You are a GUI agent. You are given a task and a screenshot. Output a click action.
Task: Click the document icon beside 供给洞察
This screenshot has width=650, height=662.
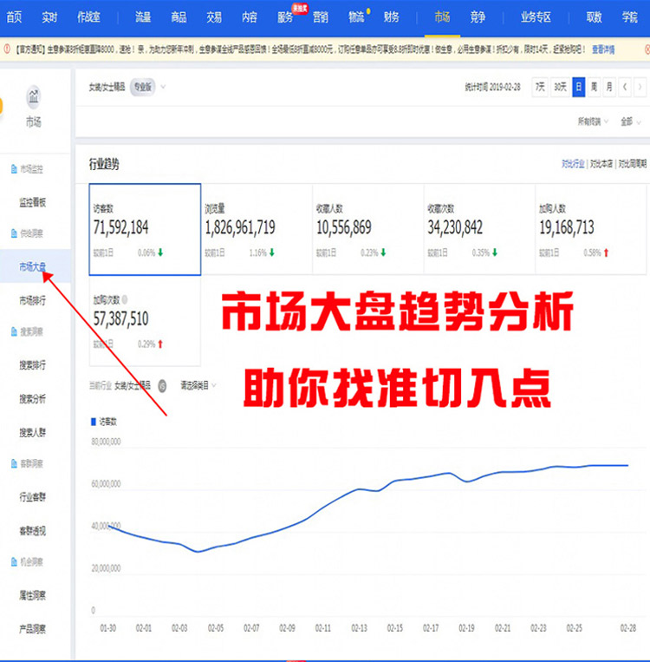coord(14,233)
